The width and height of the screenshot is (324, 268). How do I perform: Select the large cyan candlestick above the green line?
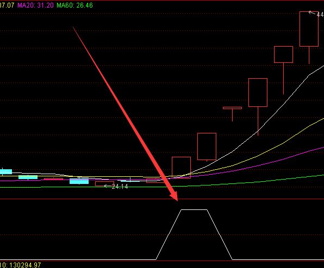pyautogui.click(x=79, y=181)
